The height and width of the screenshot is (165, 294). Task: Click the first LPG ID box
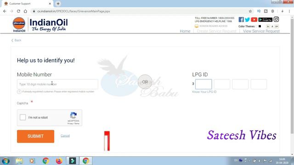204,84
